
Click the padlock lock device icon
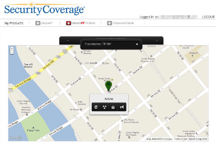[x=113, y=107]
